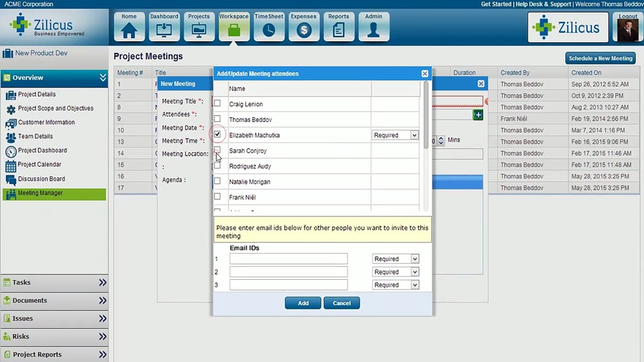Image resolution: width=644 pixels, height=362 pixels.
Task: Open Required dropdown for email ID 3
Action: (x=396, y=285)
